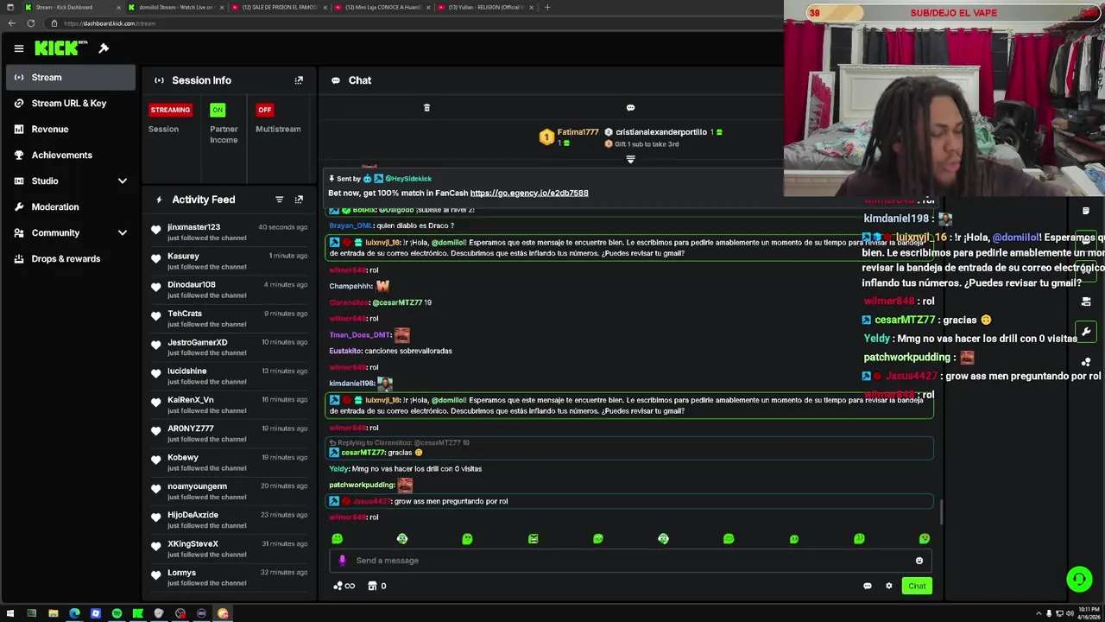Click cristianalexanderportillo in gift banner
1105x622 pixels.
661,132
